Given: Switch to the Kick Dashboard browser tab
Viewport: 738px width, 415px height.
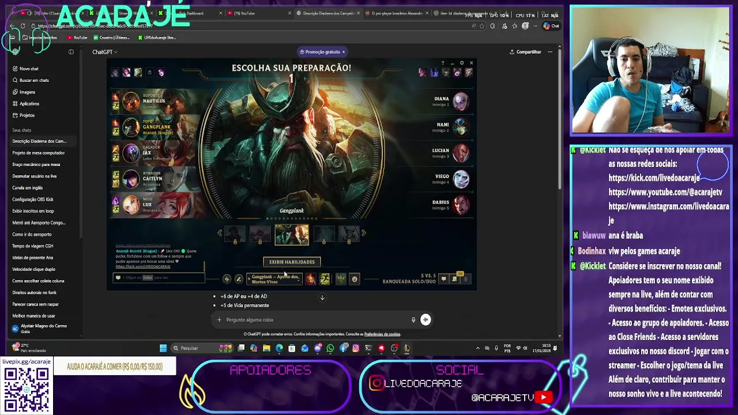Looking at the screenshot, I should (x=191, y=13).
